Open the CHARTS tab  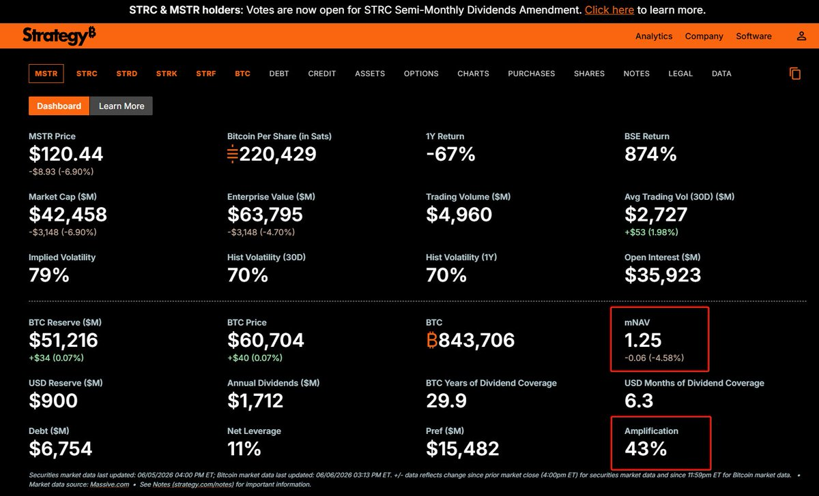[x=473, y=74]
